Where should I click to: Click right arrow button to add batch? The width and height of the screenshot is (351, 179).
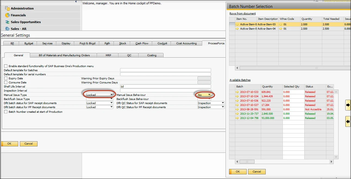[348, 105]
